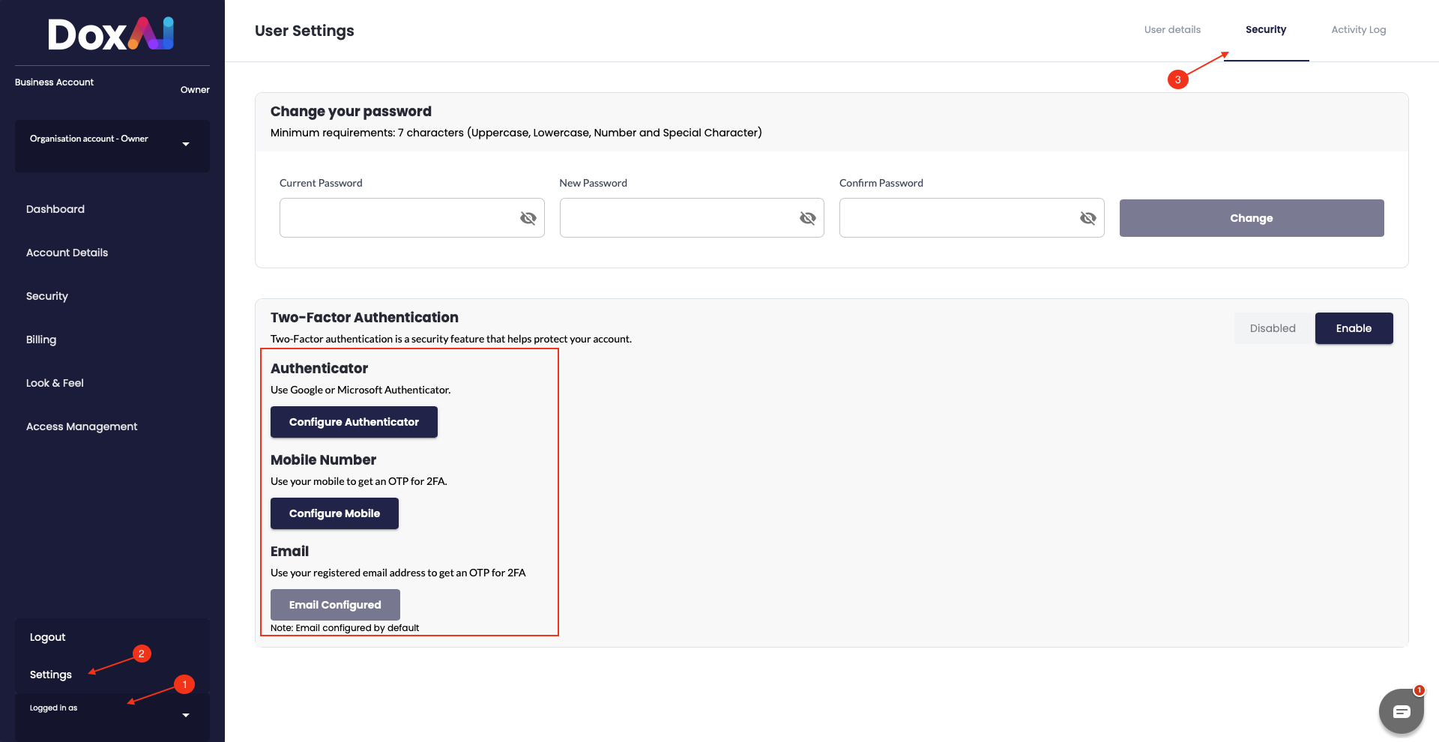Open the chat support widget icon
The image size is (1439, 742).
(x=1402, y=711)
